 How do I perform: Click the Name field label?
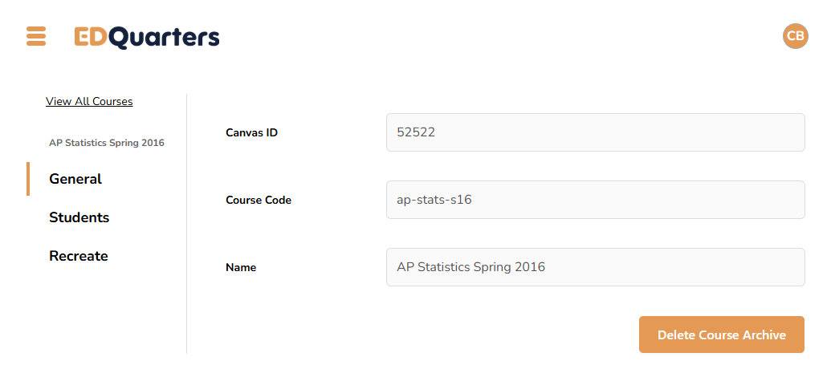point(241,267)
